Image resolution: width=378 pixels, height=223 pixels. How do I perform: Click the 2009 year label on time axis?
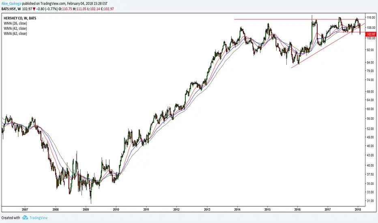pyautogui.click(x=86, y=210)
